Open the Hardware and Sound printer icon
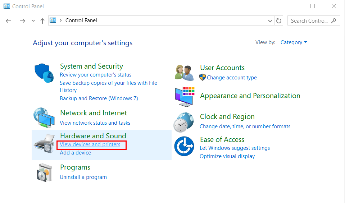Image resolution: width=345 pixels, height=203 pixels. (45, 144)
